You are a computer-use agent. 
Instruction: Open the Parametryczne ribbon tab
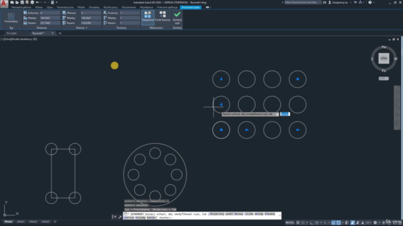(65, 7)
